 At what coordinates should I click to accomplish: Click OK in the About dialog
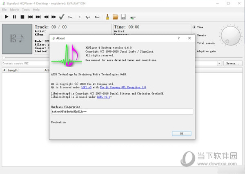point(181,134)
